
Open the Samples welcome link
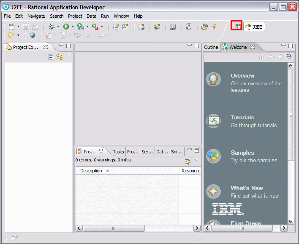[242, 153]
